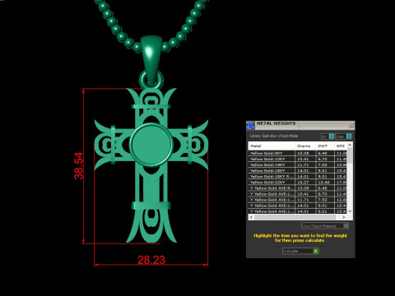Click the Metal Weights scale icon
Screen dimensions: 395x296
click(250, 125)
